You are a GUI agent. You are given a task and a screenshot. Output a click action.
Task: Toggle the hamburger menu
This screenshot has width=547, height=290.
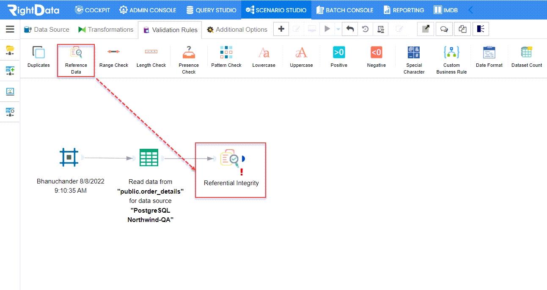tap(10, 29)
